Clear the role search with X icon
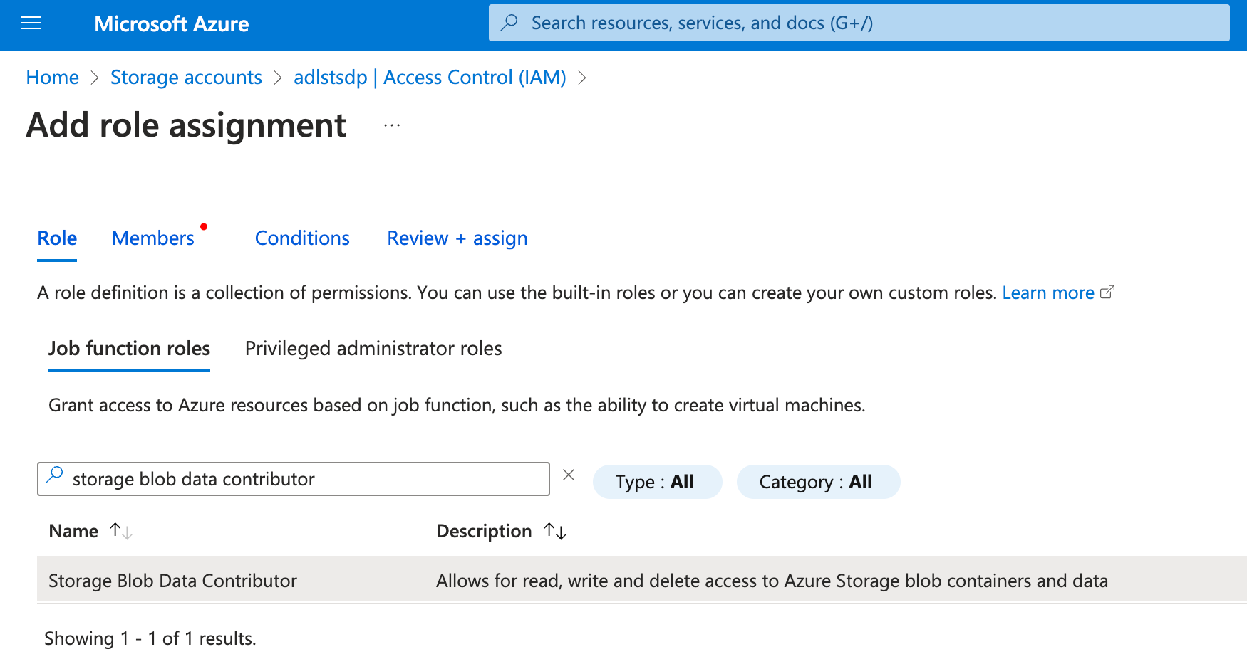The width and height of the screenshot is (1247, 669). [x=568, y=475]
